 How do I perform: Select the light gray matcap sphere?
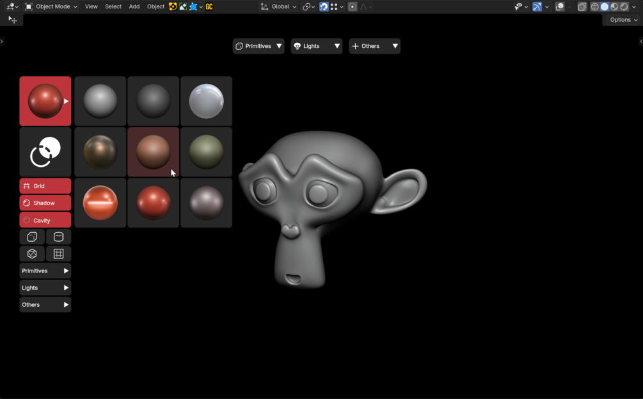point(100,101)
